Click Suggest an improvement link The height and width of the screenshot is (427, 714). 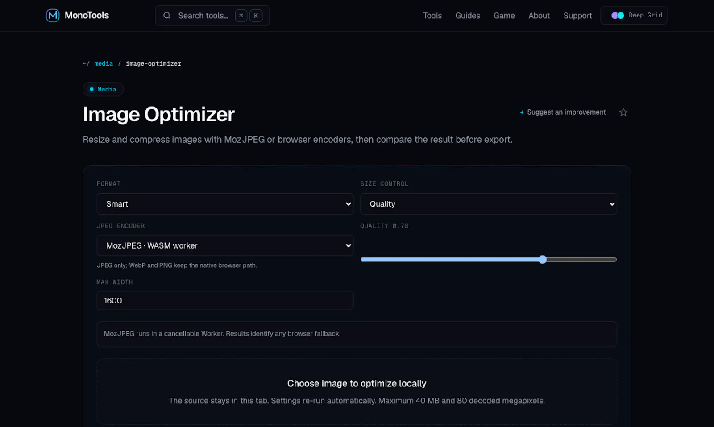(566, 112)
